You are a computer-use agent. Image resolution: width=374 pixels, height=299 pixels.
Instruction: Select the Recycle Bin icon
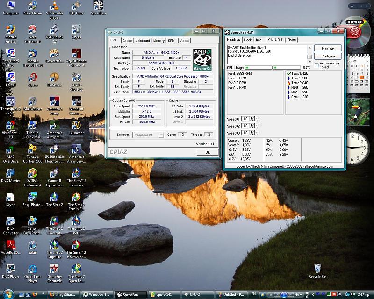[317, 271]
